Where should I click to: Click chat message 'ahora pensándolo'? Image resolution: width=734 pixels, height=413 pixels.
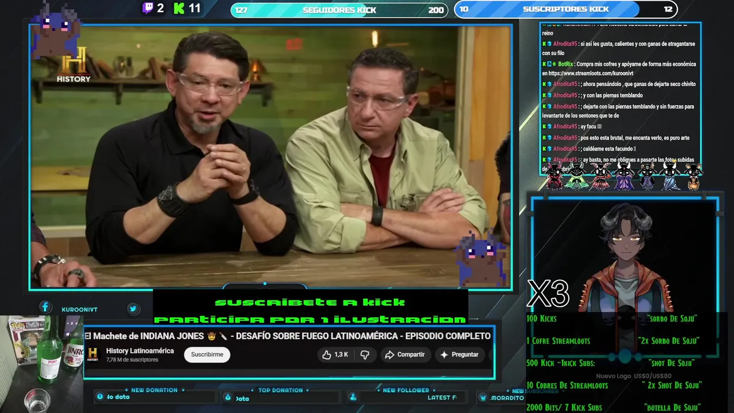pos(639,84)
